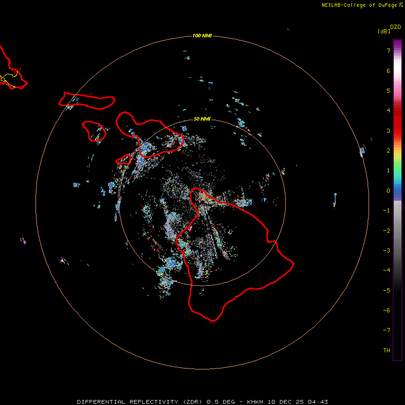Click the 0 value on the color scale

click(388, 191)
